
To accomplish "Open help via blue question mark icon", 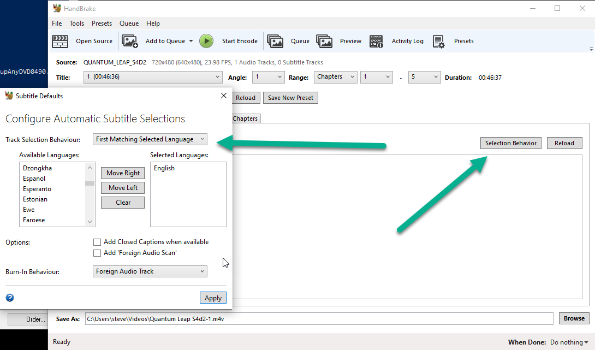I will click(10, 298).
